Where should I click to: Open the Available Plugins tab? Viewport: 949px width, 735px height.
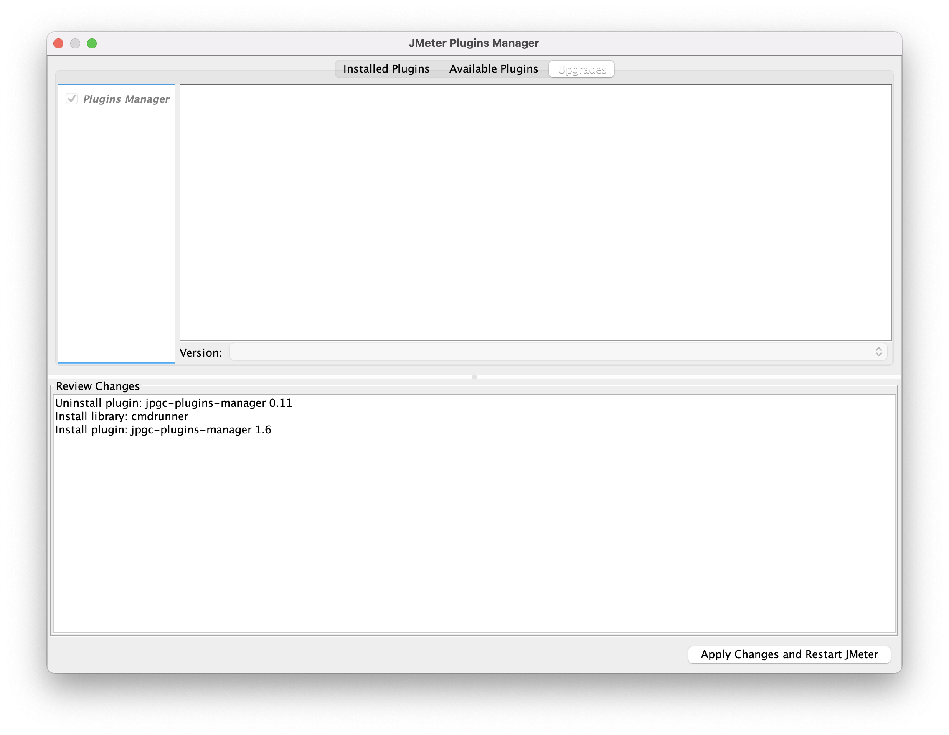[x=493, y=69]
